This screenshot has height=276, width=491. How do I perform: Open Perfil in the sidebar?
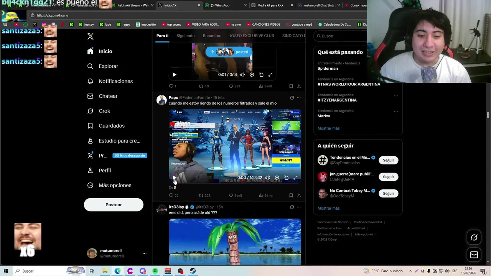point(99,171)
